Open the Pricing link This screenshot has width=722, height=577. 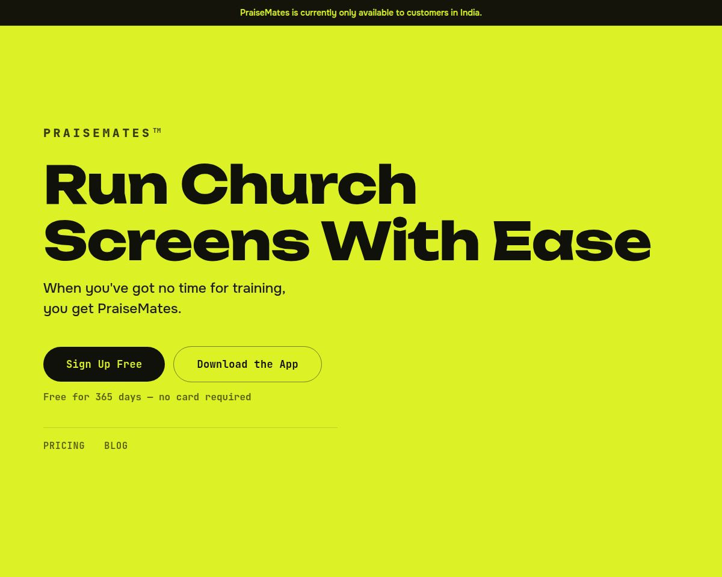(x=64, y=445)
